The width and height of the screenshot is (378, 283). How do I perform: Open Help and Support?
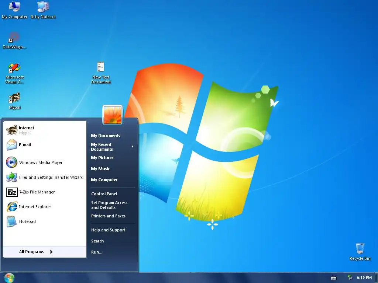112,230
